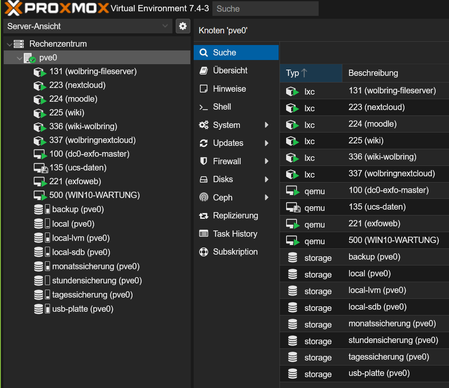Click the hard drive icon next to Disks

[x=204, y=179]
